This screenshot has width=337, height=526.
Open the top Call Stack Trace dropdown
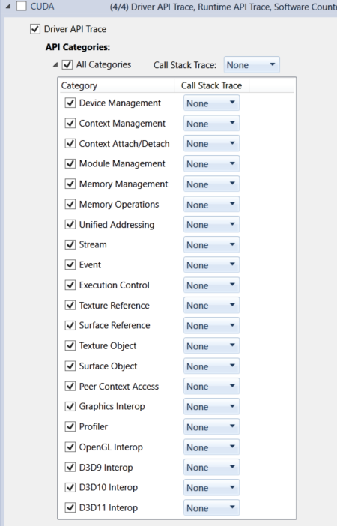click(x=252, y=64)
